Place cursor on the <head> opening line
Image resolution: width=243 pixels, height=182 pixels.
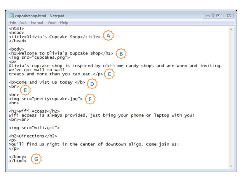point(16,32)
